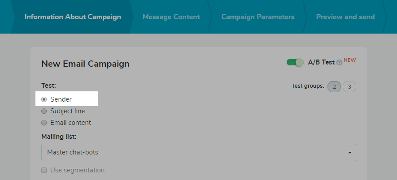The height and width of the screenshot is (180, 397).
Task: Go to the Message Content step
Action: click(x=171, y=17)
